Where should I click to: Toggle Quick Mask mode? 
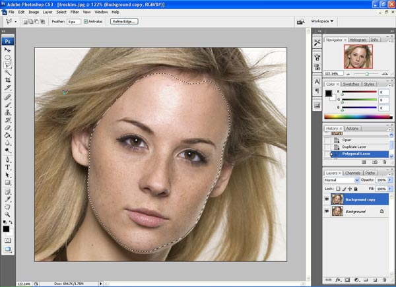click(x=7, y=241)
